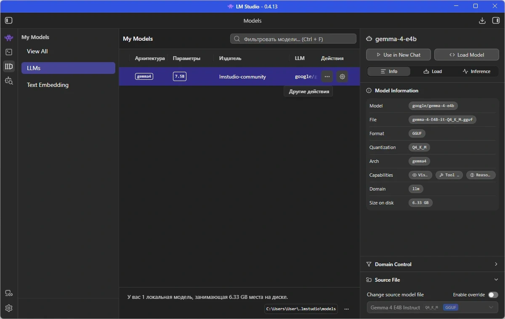Sort by the LLM column header

pyautogui.click(x=300, y=58)
